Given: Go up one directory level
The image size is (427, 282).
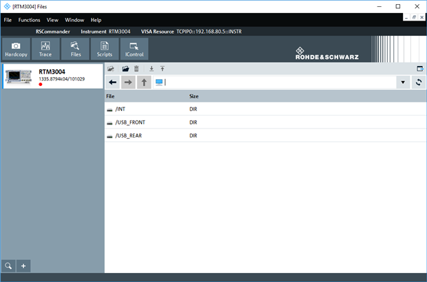Looking at the screenshot, I should click(144, 83).
